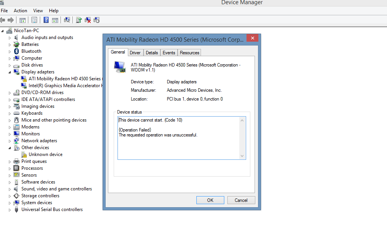Open the View menu
Screen dimensions: 387x242
point(38,11)
